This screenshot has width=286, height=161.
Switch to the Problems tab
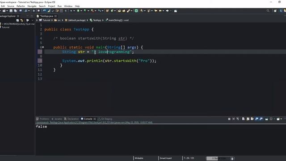pos(43,119)
